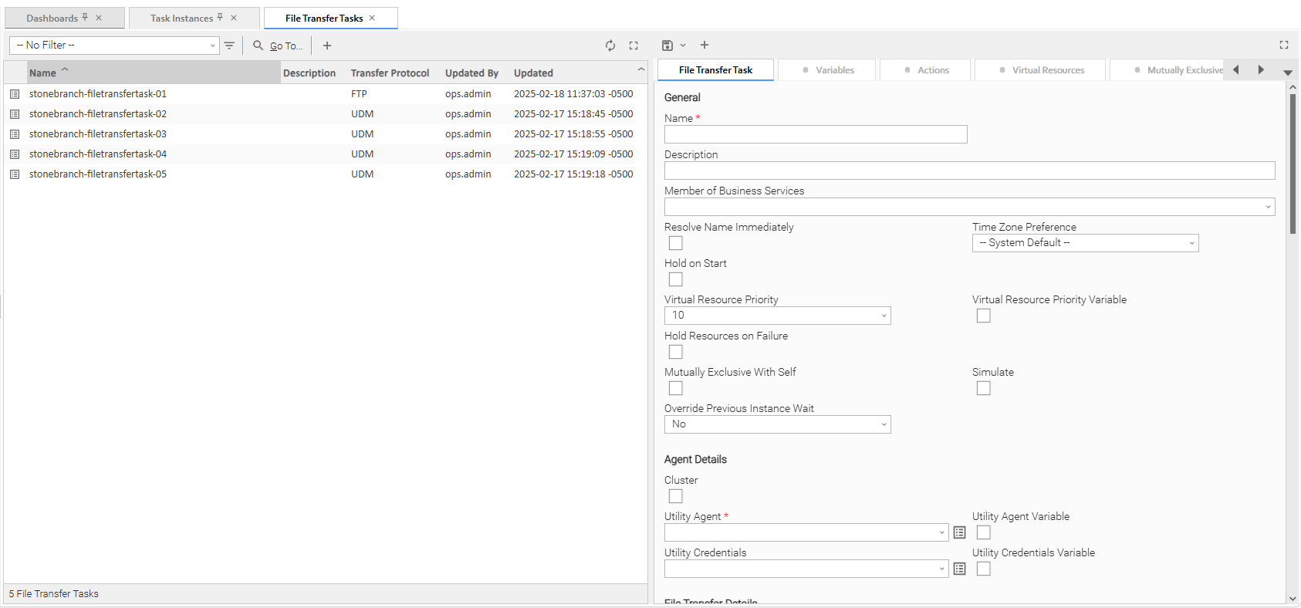This screenshot has height=608, width=1301.
Task: Open stonebranch-filetransfertask-01 record
Action: [98, 94]
